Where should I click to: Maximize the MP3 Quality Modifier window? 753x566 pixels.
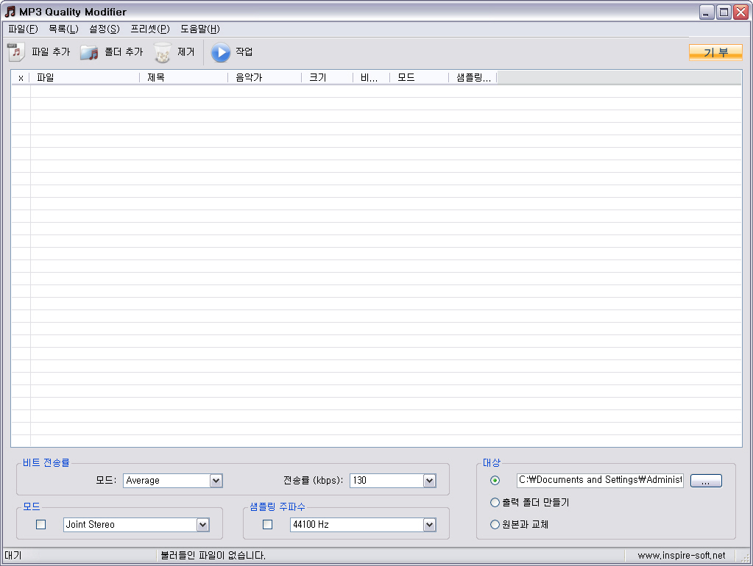point(724,12)
